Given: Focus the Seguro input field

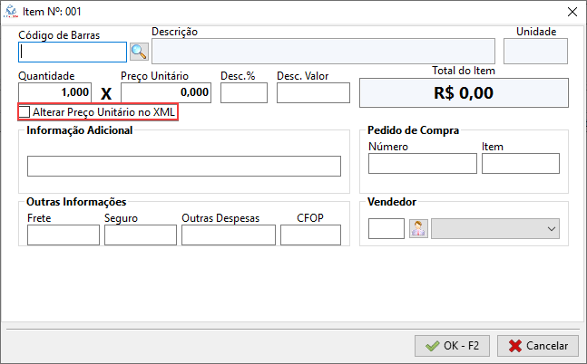Looking at the screenshot, I should [x=140, y=235].
